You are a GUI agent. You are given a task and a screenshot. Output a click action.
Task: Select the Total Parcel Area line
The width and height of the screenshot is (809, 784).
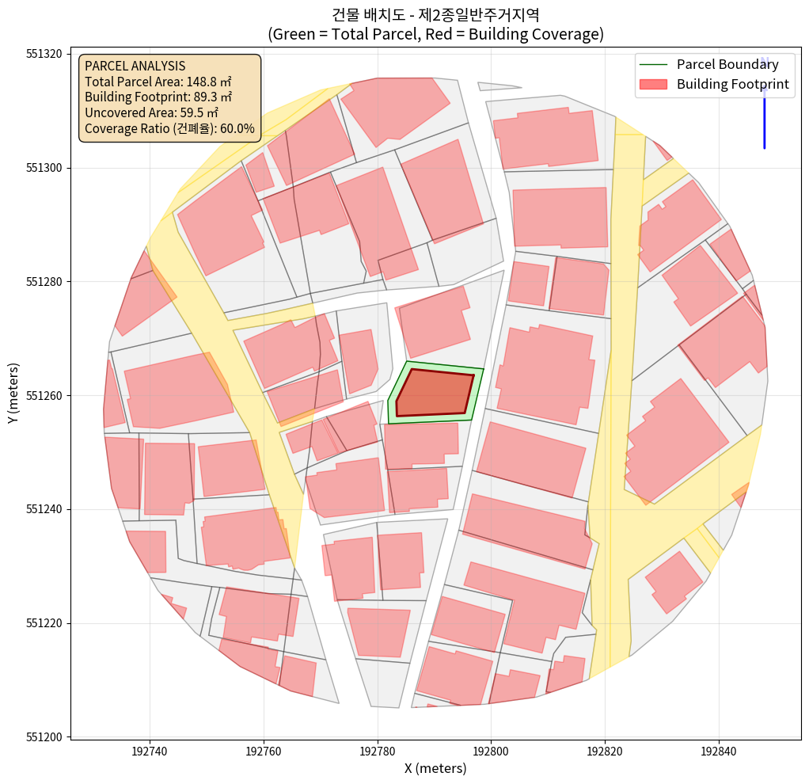point(158,82)
